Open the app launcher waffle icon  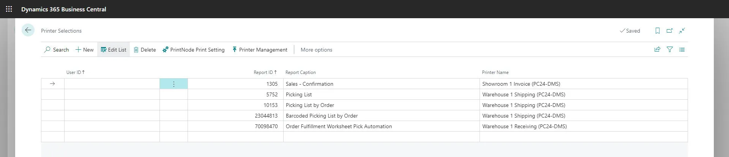point(9,9)
